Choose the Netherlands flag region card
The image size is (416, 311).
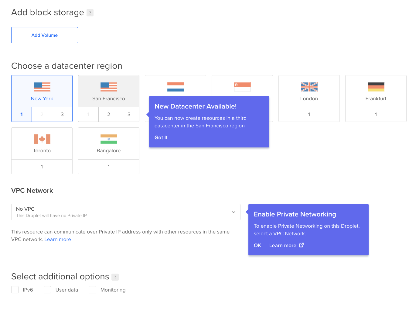coord(176,86)
